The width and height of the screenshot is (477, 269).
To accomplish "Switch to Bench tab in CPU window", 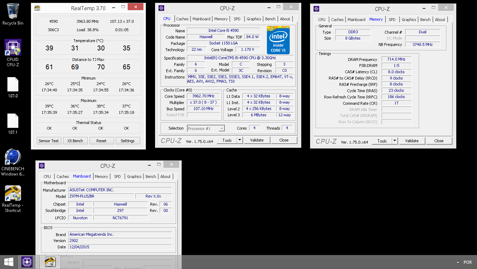I will tap(270, 19).
